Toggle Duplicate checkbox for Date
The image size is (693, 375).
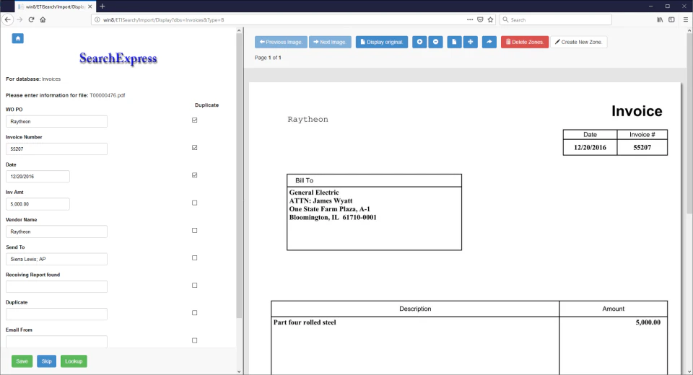click(x=194, y=175)
